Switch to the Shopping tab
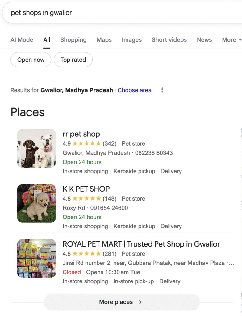Viewport: 242px width, 316px height. pyautogui.click(x=73, y=40)
